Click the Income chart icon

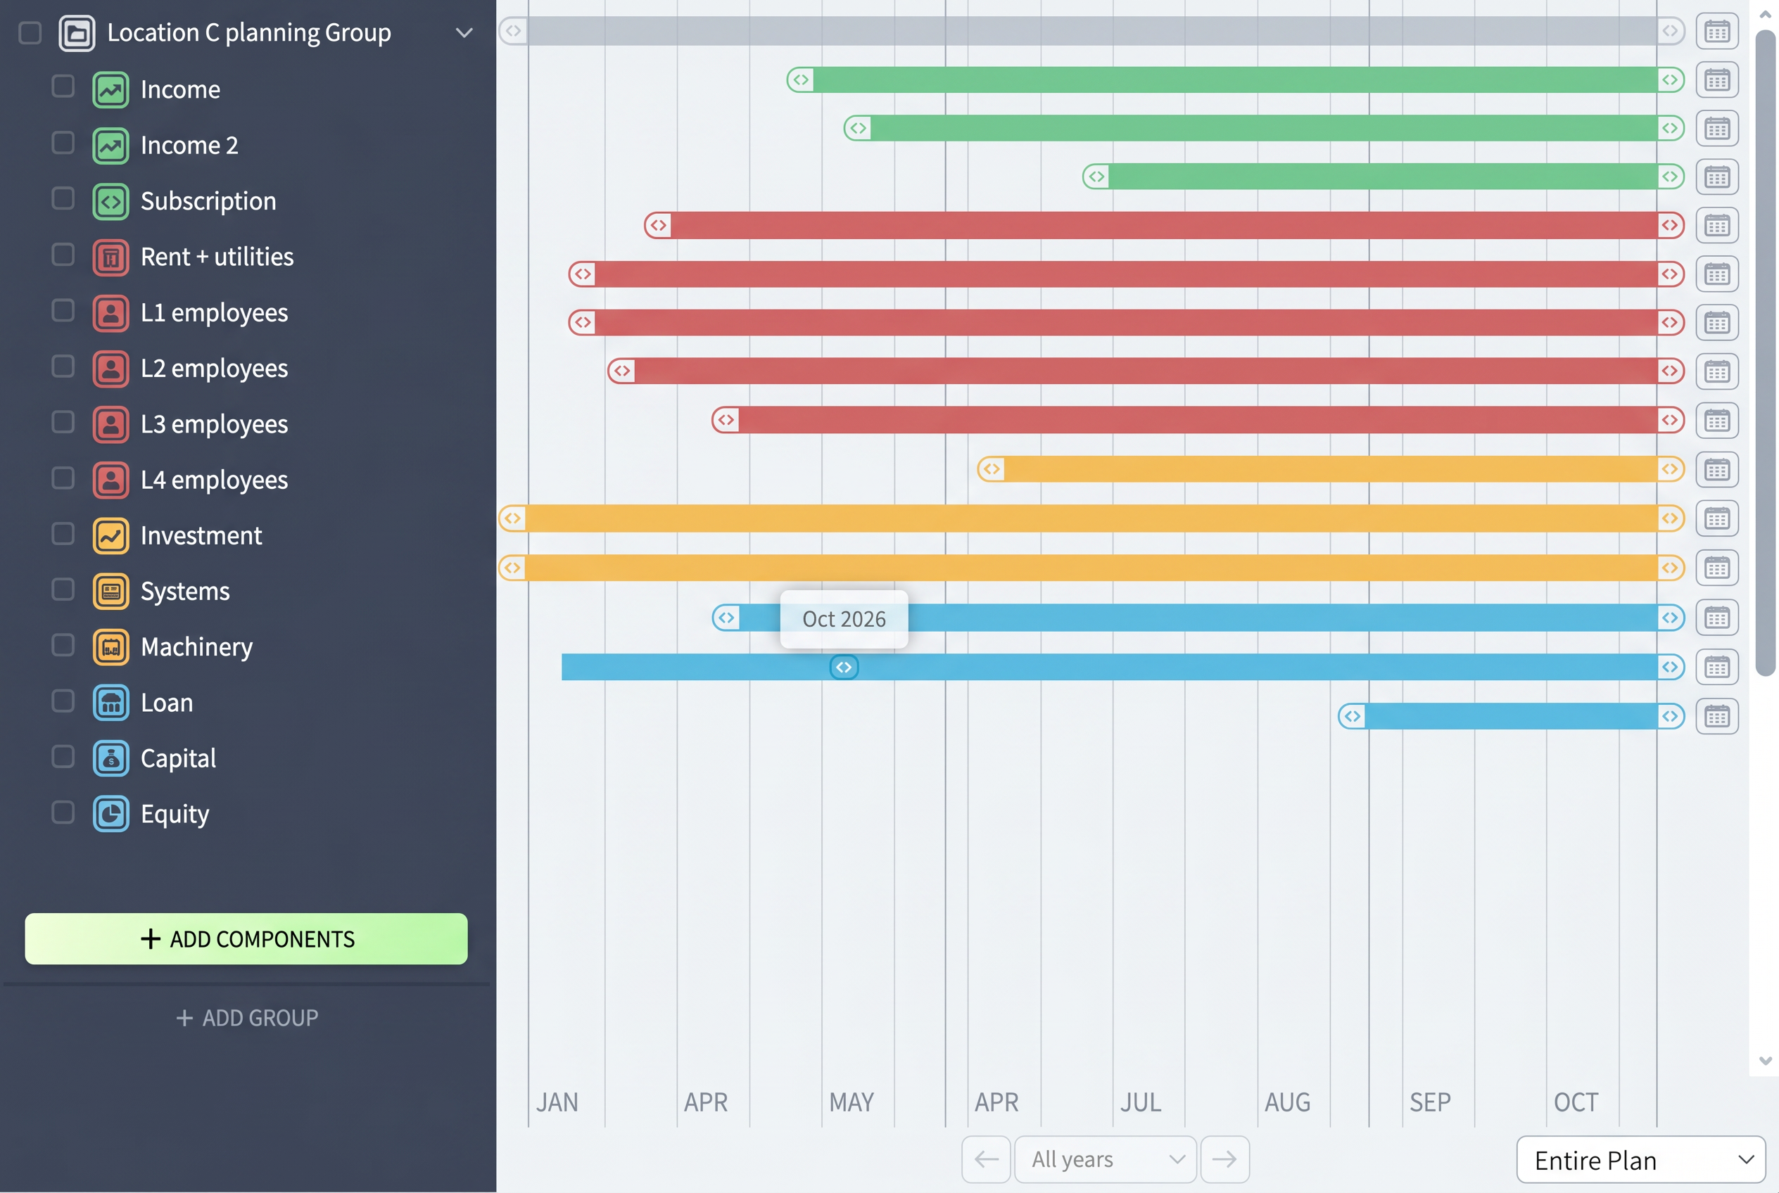[x=111, y=90]
